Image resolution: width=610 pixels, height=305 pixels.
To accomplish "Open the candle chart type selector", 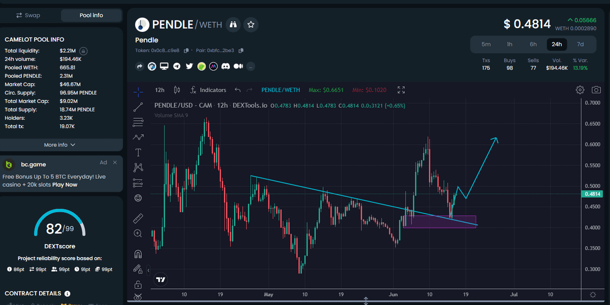I will 177,90.
